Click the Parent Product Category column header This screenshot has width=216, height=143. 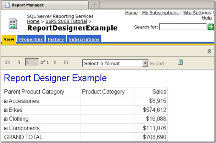coord(34,92)
